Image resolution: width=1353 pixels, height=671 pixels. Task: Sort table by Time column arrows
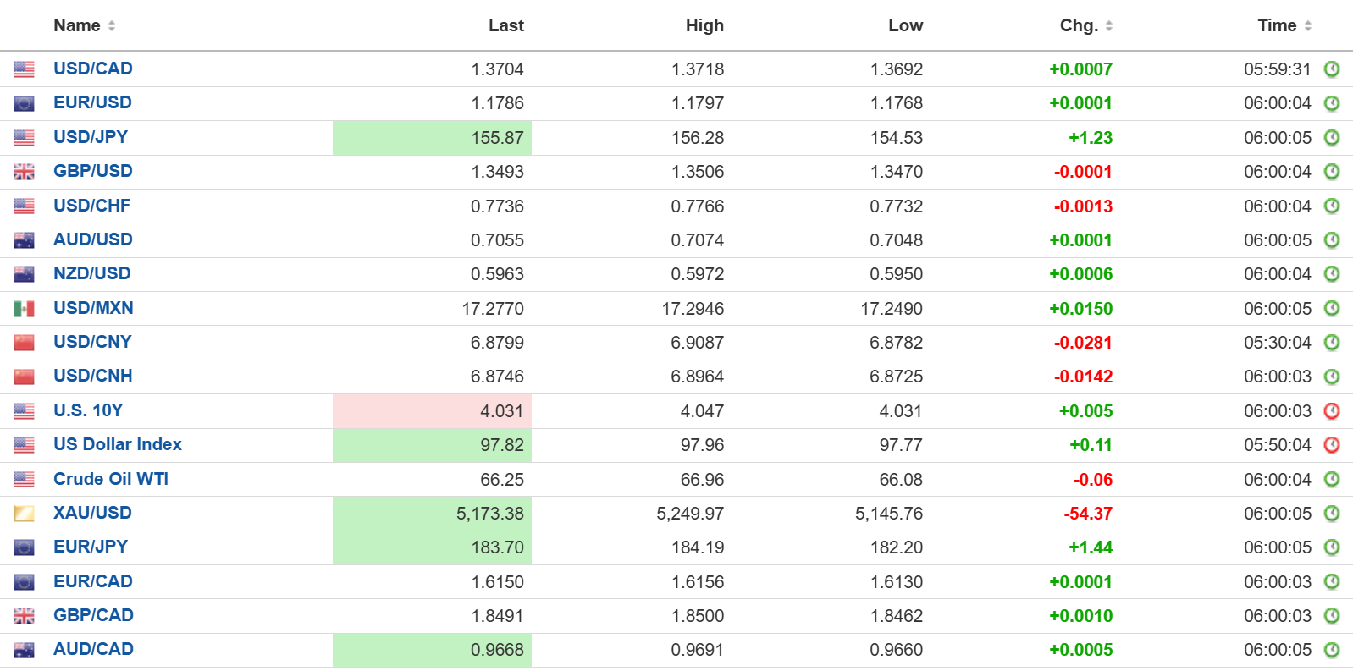1308,26
